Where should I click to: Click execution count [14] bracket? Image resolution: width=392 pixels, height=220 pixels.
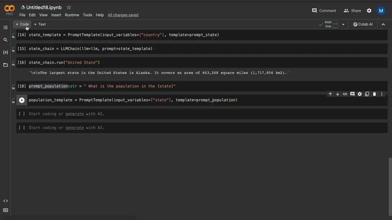tap(21, 35)
